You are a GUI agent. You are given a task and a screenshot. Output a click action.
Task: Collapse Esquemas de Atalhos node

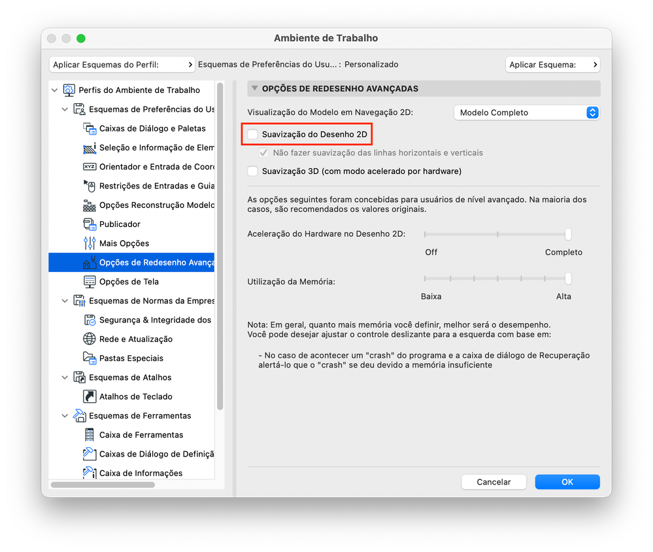(x=65, y=377)
